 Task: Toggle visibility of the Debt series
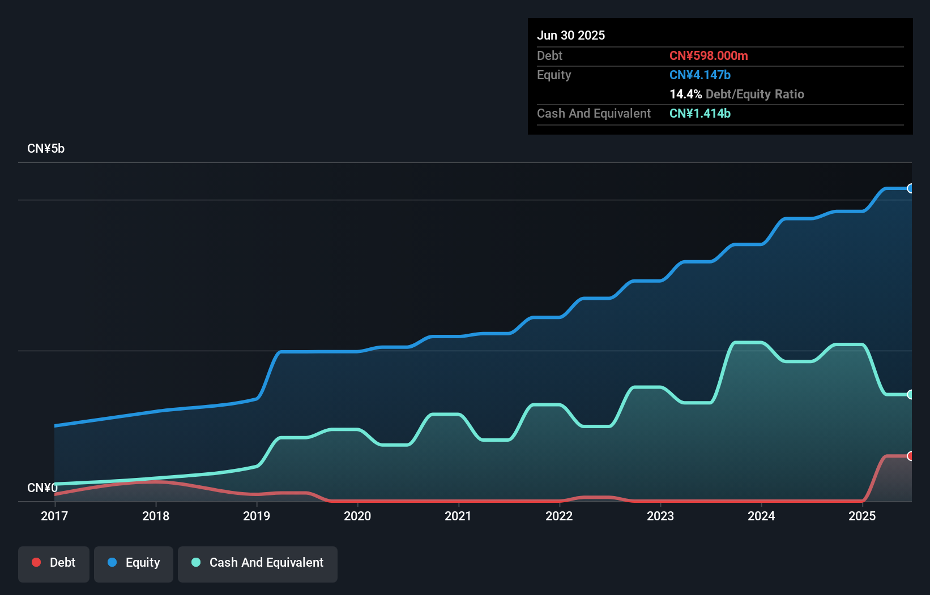(x=53, y=562)
